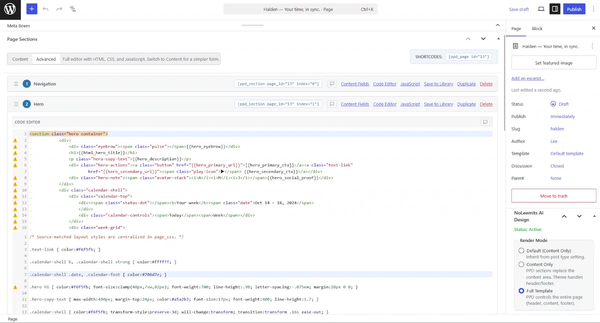
Task: Open Content Fields for Hero section
Action: [355, 104]
